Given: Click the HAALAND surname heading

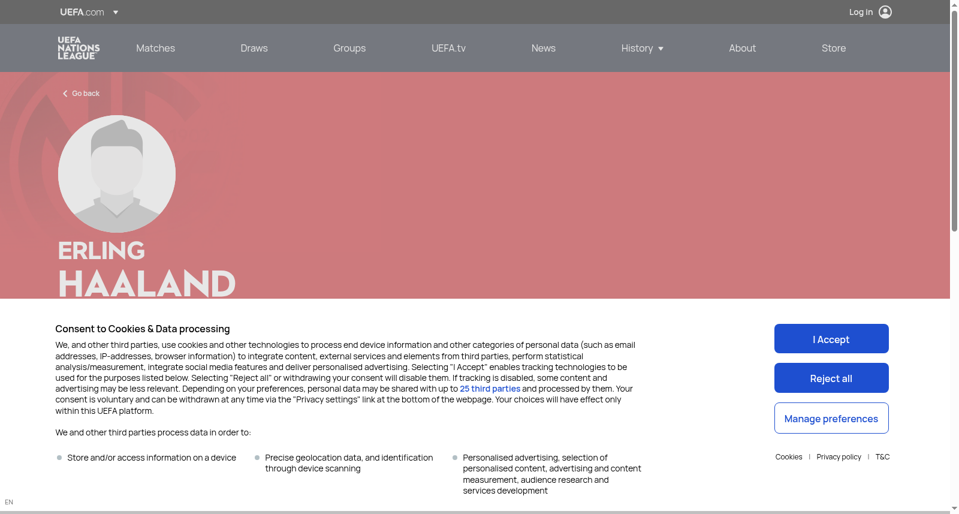Looking at the screenshot, I should point(147,284).
